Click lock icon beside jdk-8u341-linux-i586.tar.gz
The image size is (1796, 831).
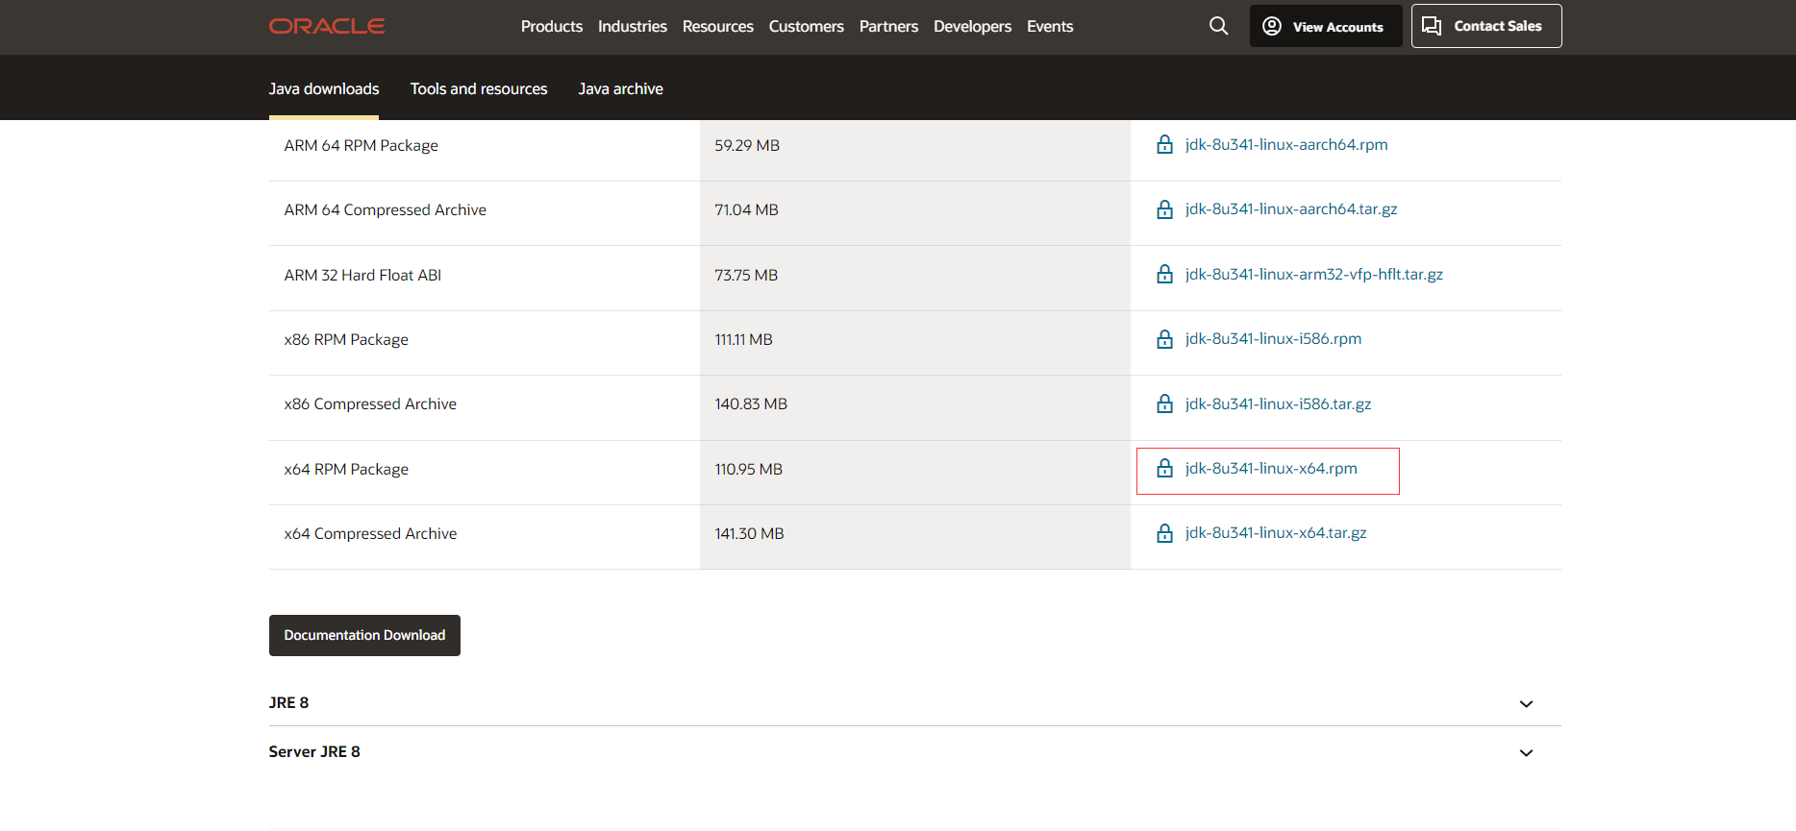pyautogui.click(x=1164, y=404)
